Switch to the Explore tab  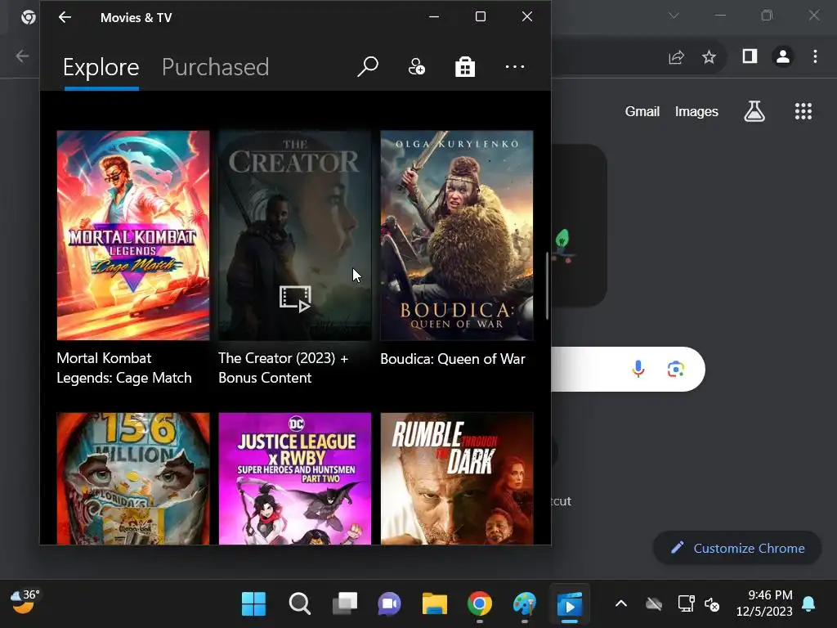(x=101, y=67)
